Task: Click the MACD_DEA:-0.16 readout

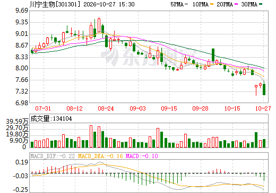Action: point(100,156)
